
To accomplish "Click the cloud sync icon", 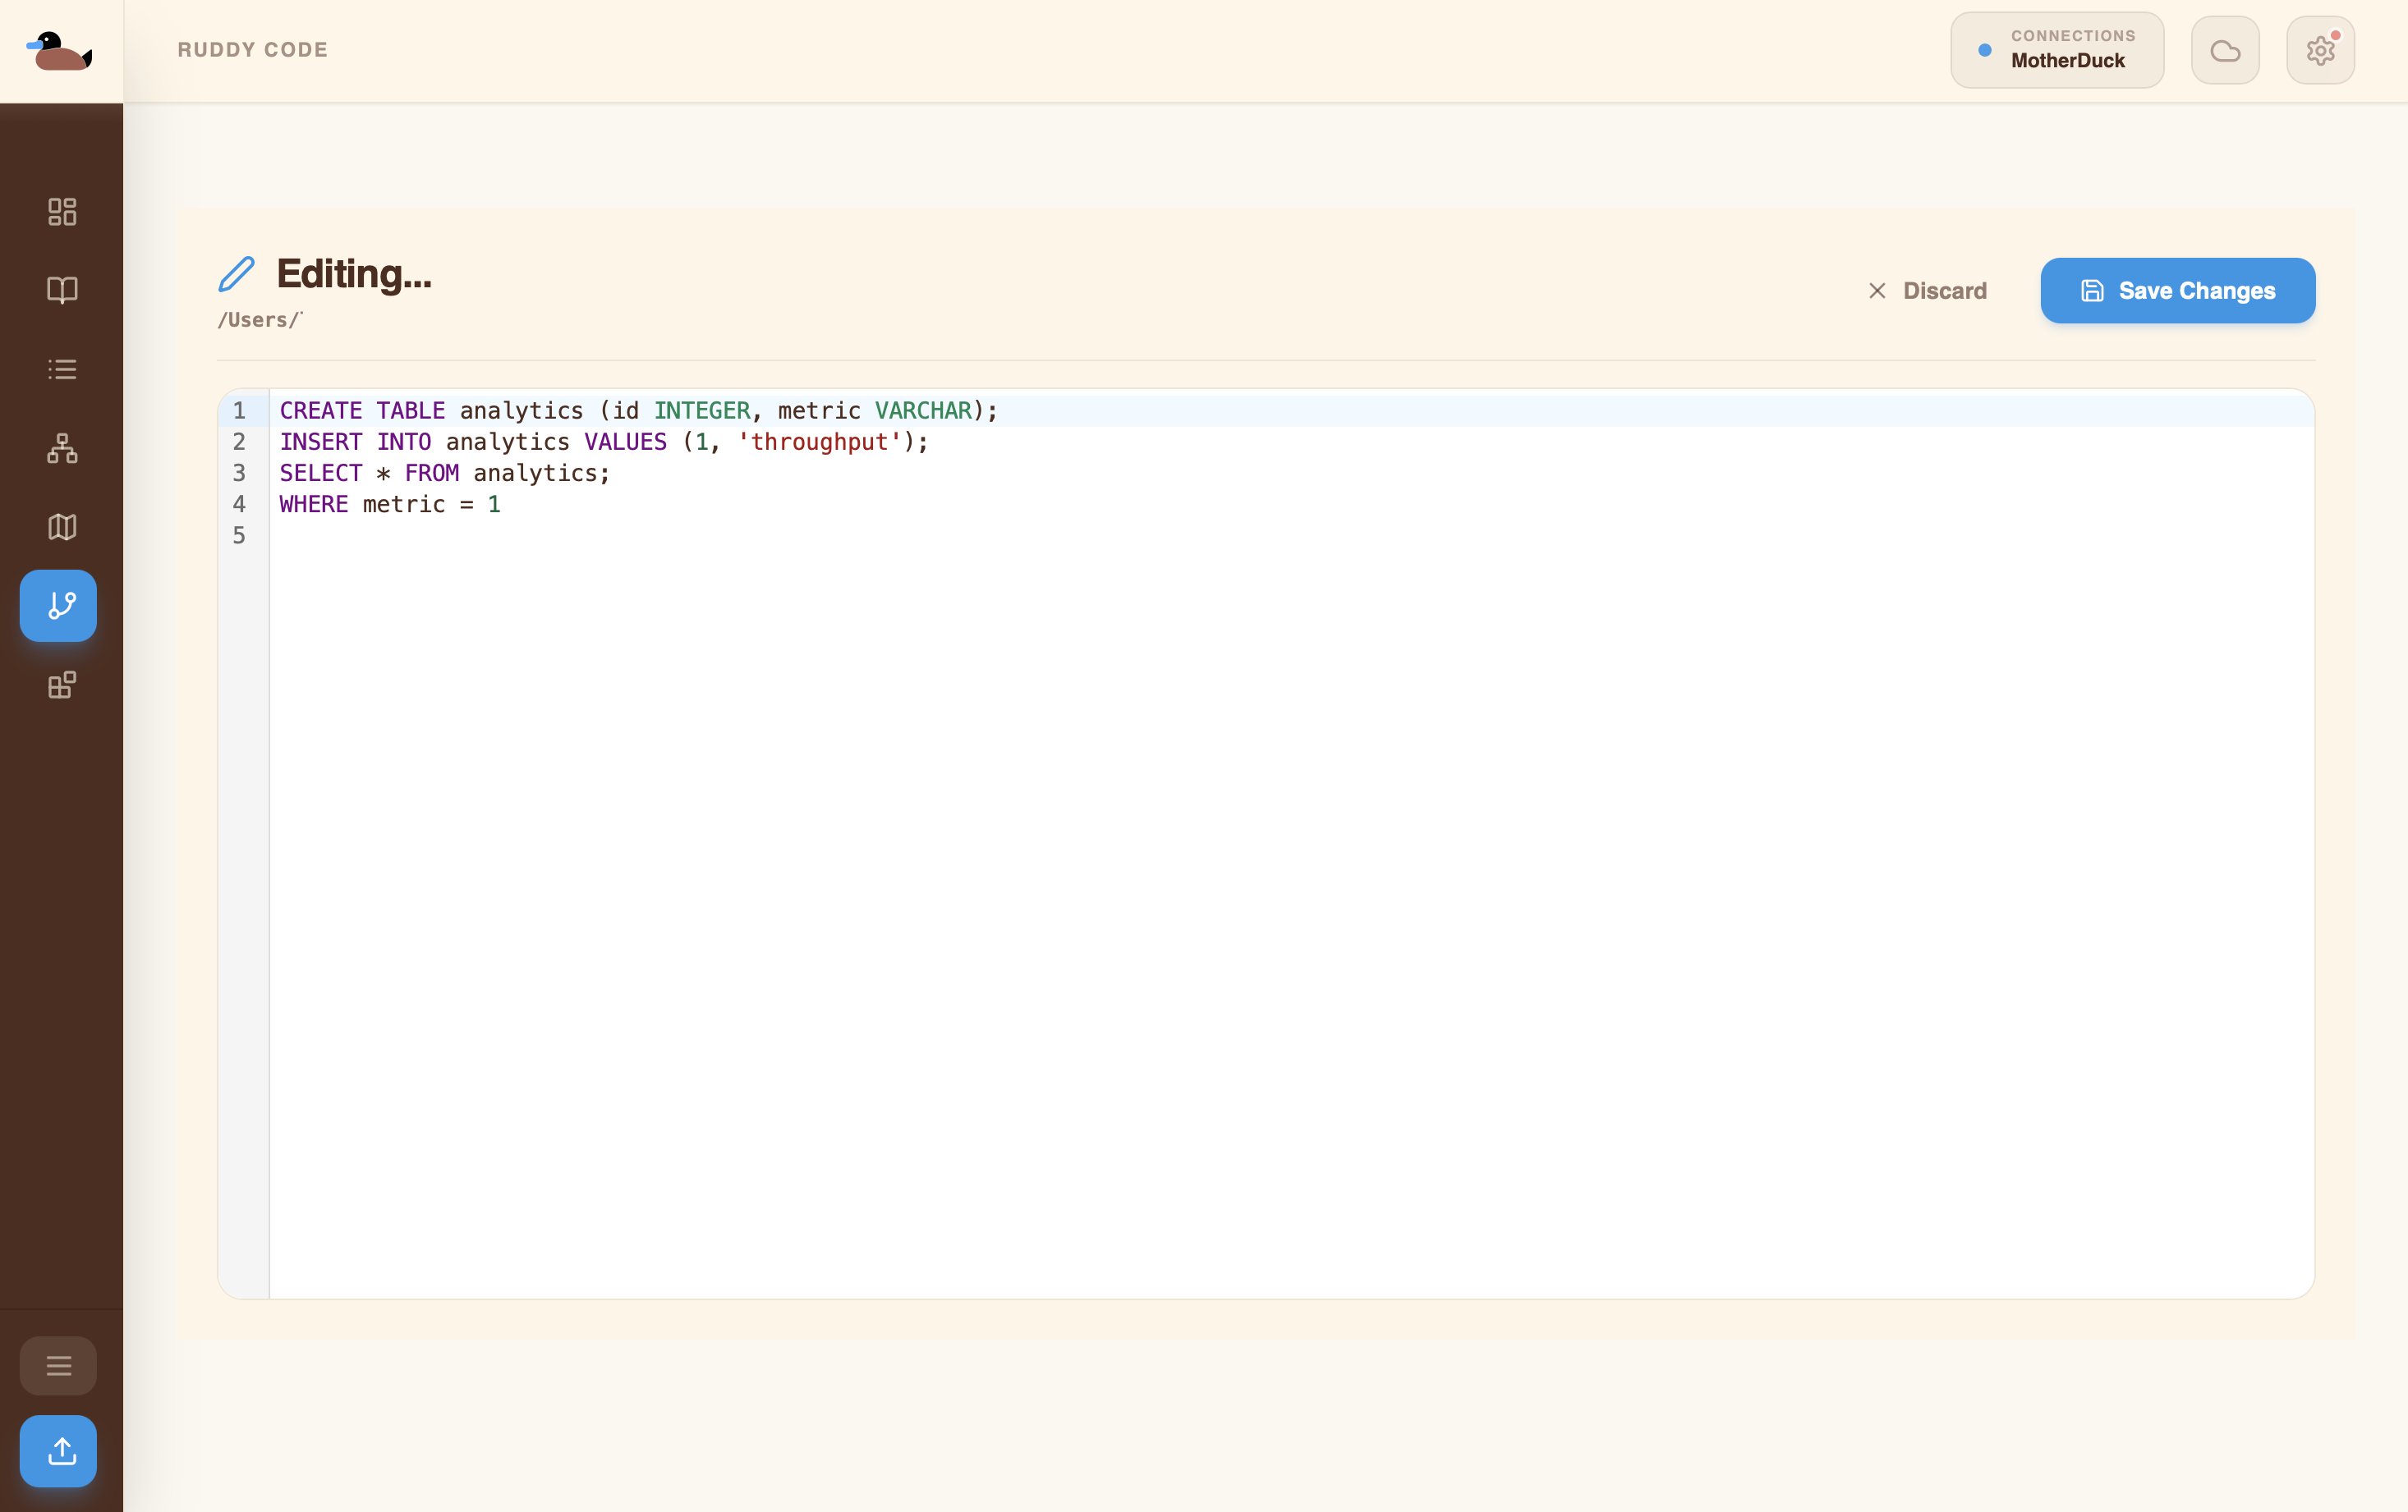I will pyautogui.click(x=2225, y=49).
